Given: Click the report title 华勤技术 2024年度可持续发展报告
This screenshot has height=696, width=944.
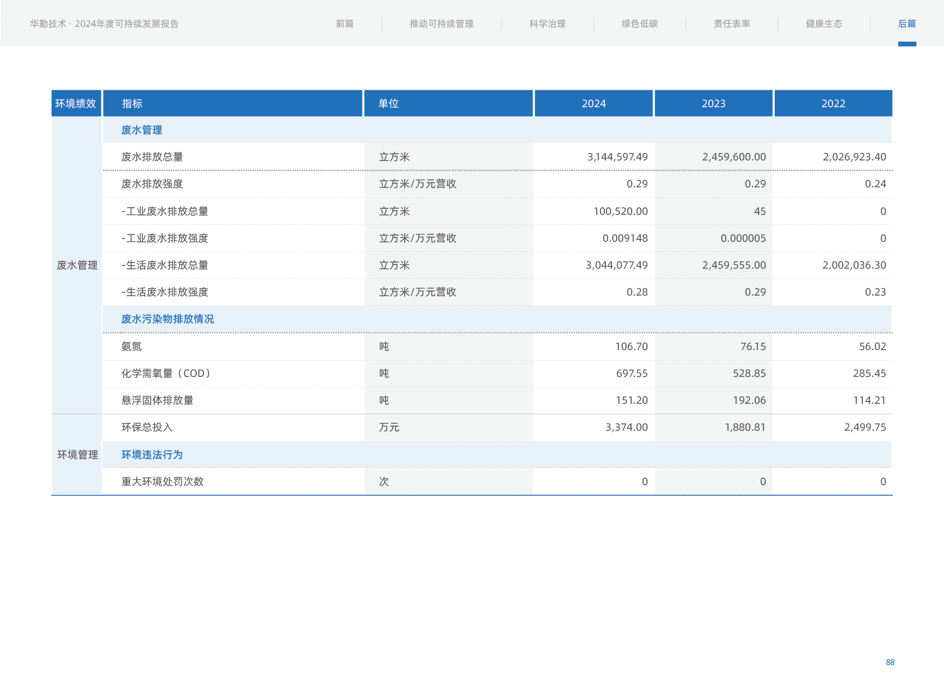Looking at the screenshot, I should pyautogui.click(x=104, y=24).
